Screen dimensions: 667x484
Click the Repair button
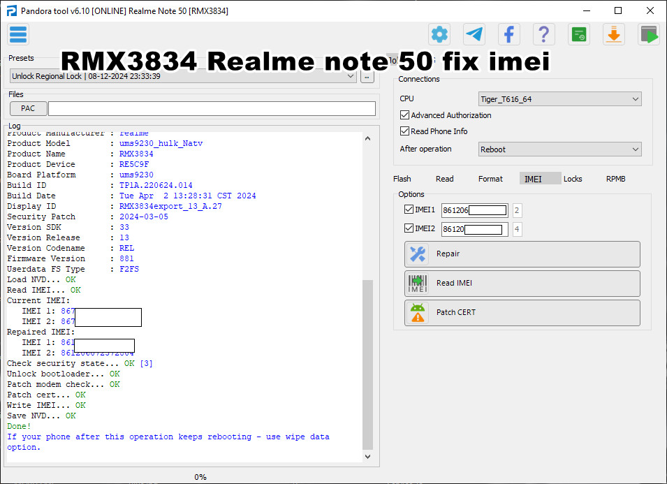pos(522,254)
